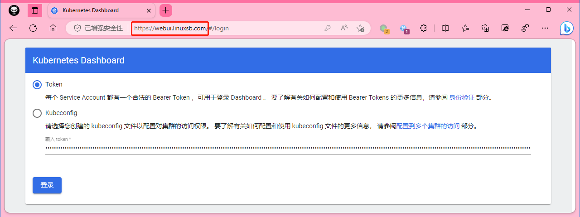580x217 pixels.
Task: Open the Collections icon
Action: coord(485,28)
